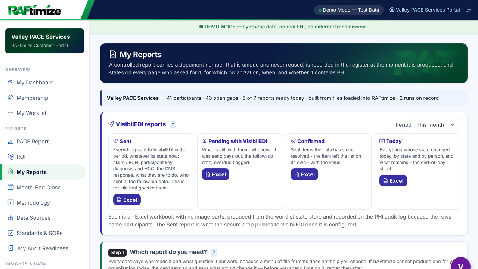This screenshot has width=478, height=269.
Task: Click the ROI icon in sidebar
Action: 10,157
